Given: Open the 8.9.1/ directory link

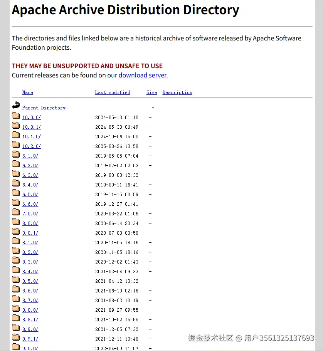Looking at the screenshot, I should point(30,339).
